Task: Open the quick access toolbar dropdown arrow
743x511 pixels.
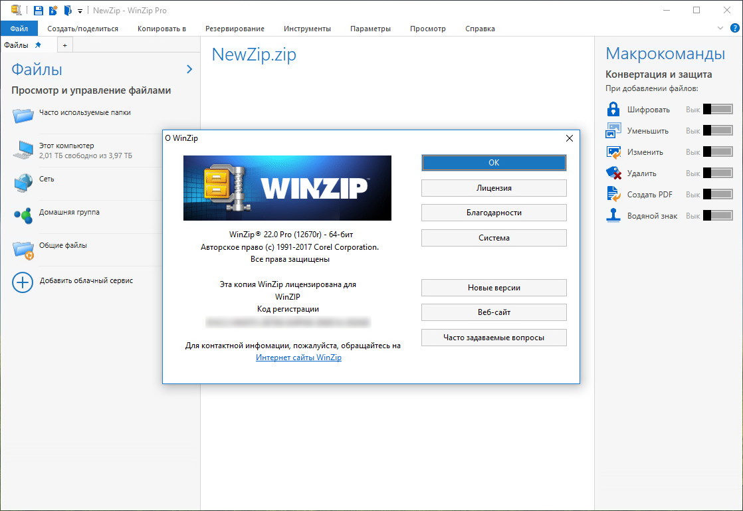Action: (80, 11)
